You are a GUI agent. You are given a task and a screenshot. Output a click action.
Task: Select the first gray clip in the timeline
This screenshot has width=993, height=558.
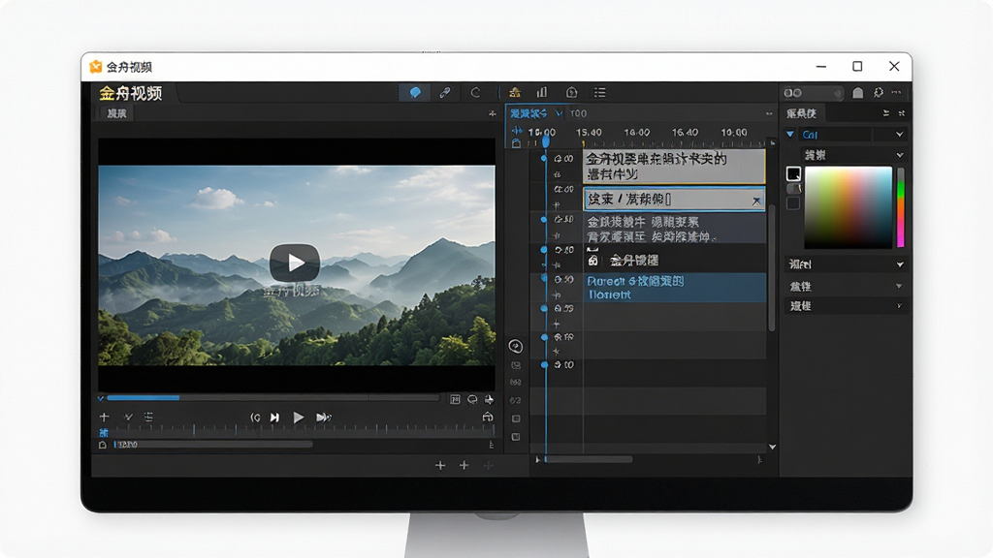coord(674,167)
